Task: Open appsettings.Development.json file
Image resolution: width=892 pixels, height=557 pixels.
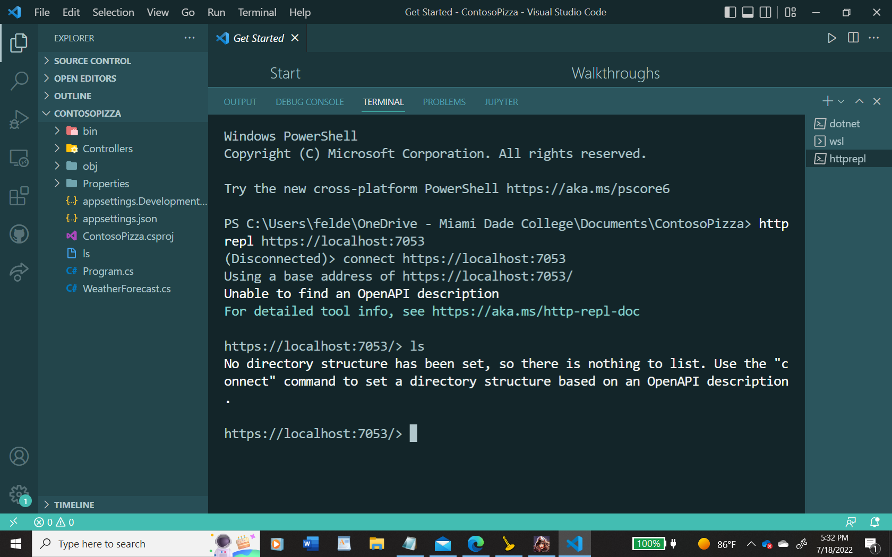Action: click(x=123, y=201)
